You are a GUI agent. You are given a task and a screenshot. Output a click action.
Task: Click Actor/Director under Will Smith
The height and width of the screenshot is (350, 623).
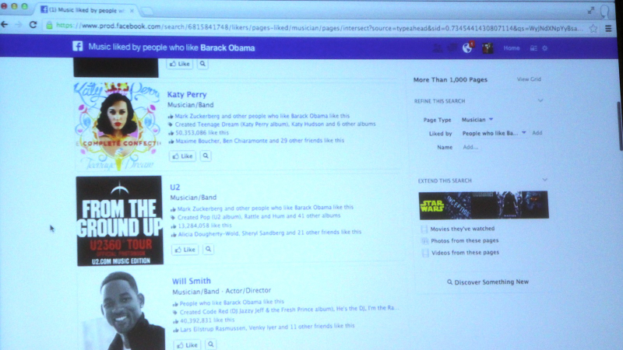[x=248, y=290]
